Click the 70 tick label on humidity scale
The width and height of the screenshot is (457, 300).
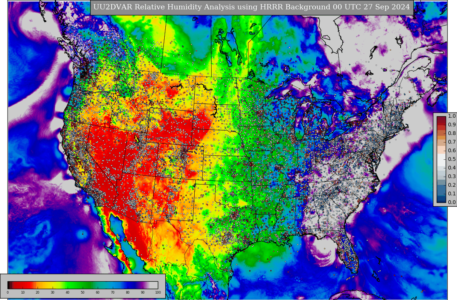113,292
